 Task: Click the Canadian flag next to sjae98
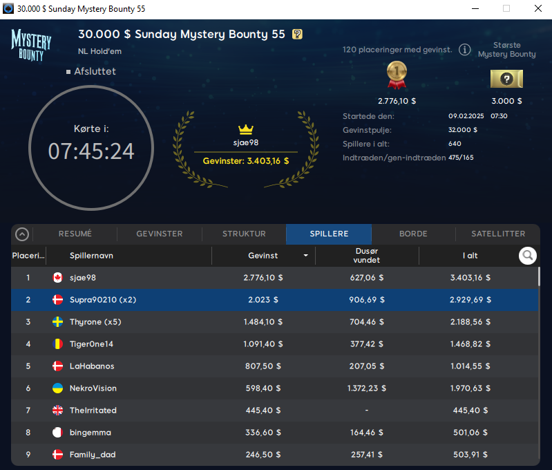58,278
